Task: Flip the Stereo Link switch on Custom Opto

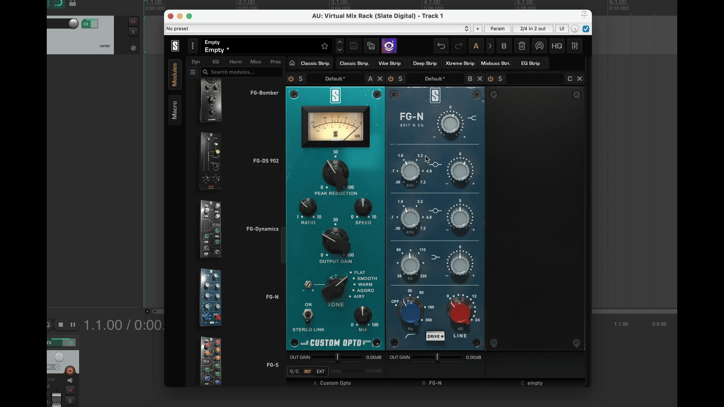Action: (308, 315)
